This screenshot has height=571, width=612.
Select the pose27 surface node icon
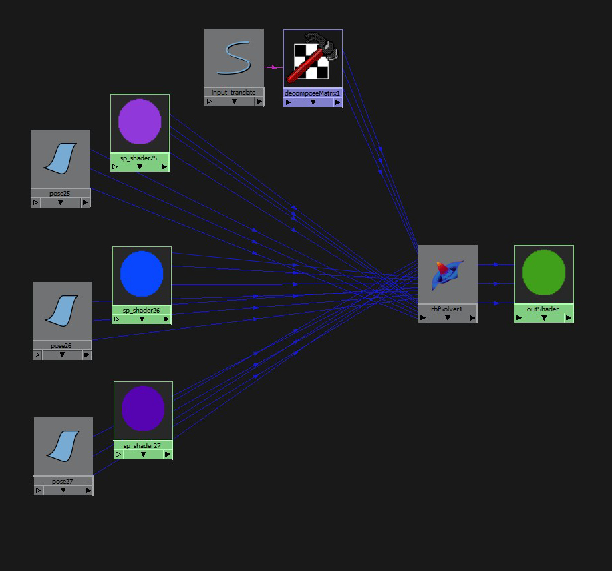coord(63,447)
